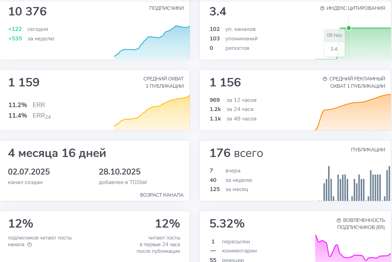
Task: Click the '103 упоминаний' row
Action: tap(233, 39)
